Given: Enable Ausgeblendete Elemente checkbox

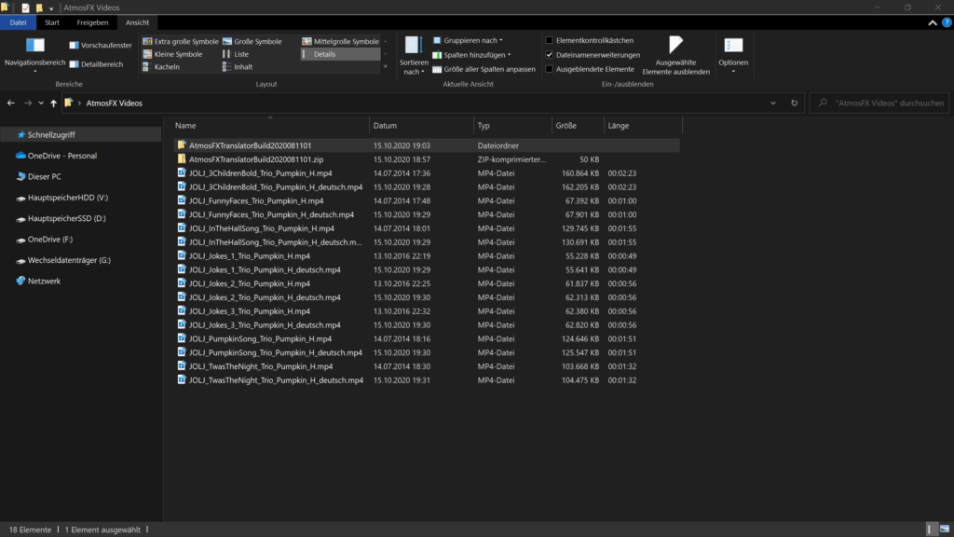Looking at the screenshot, I should [550, 69].
